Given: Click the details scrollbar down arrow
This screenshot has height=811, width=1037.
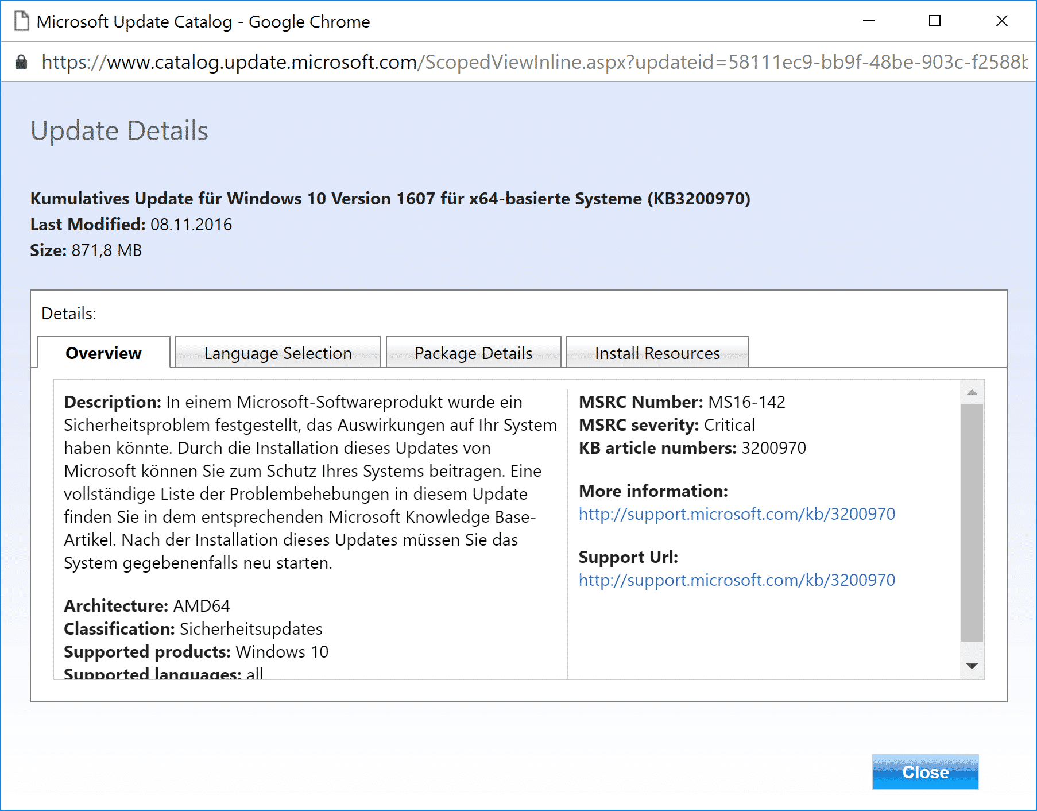Looking at the screenshot, I should click(972, 666).
